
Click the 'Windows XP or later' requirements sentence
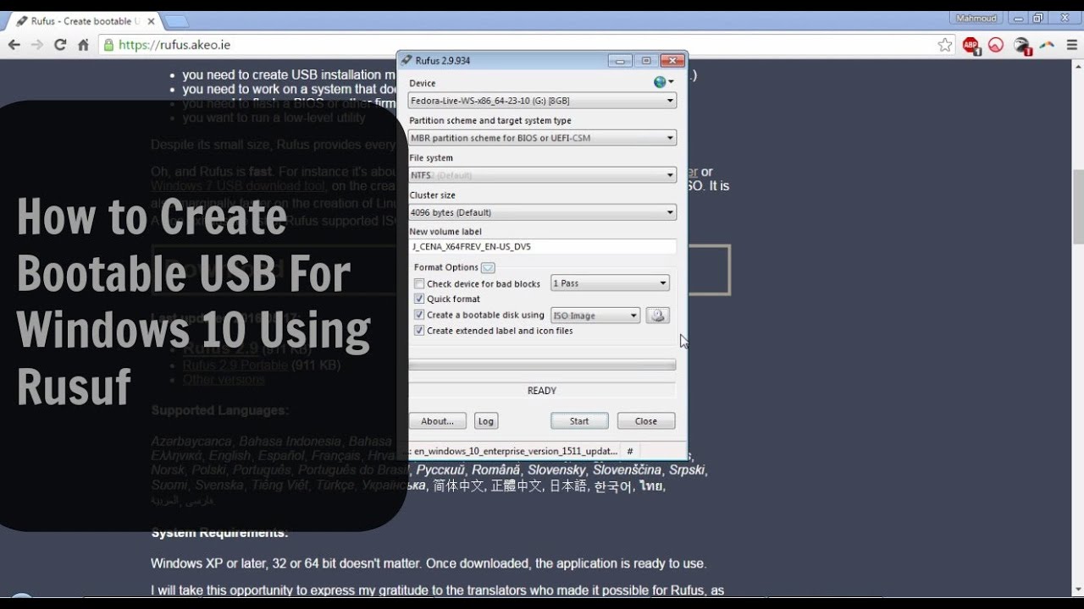429,563
